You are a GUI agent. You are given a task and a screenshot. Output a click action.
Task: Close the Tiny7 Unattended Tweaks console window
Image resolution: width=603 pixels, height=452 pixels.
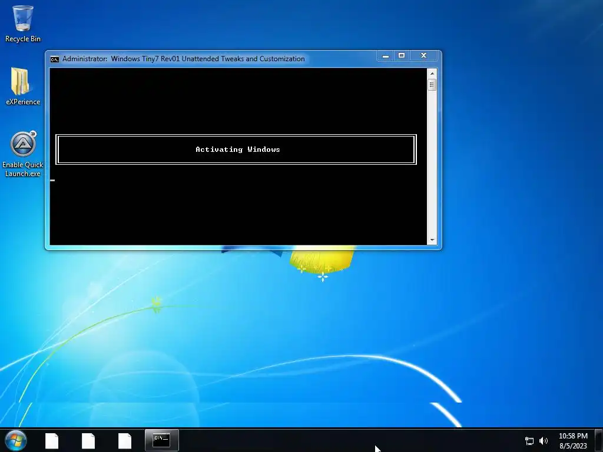(423, 56)
